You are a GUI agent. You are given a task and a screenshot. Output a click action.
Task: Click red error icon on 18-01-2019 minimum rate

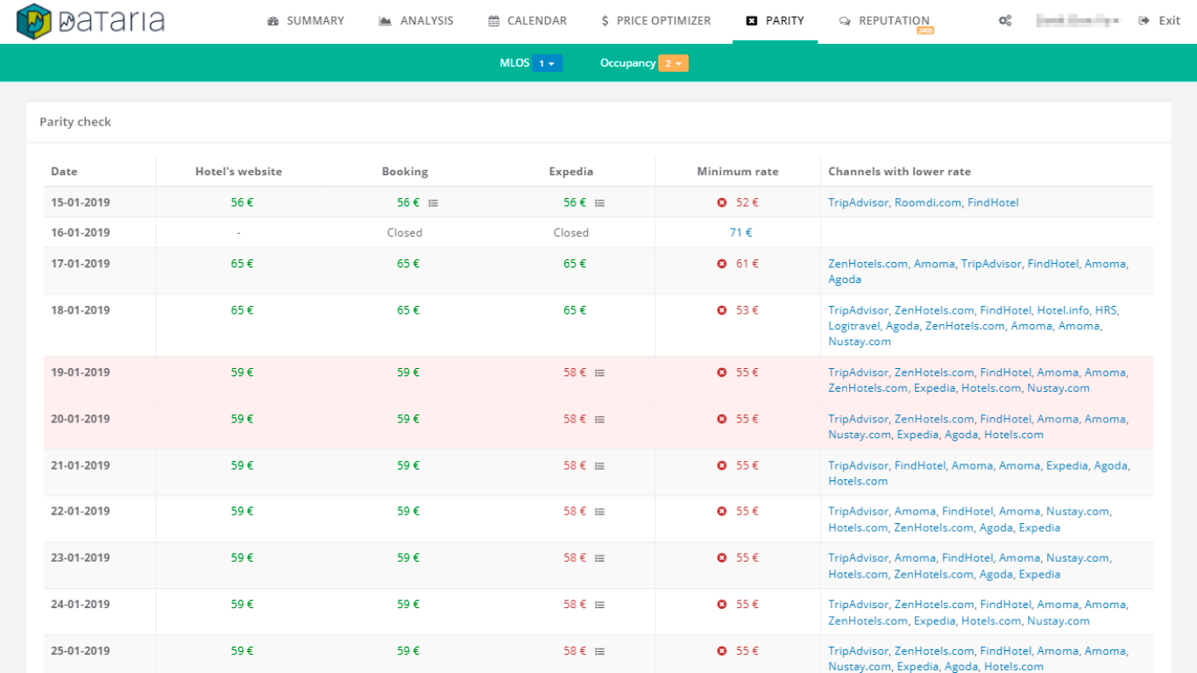coord(722,310)
